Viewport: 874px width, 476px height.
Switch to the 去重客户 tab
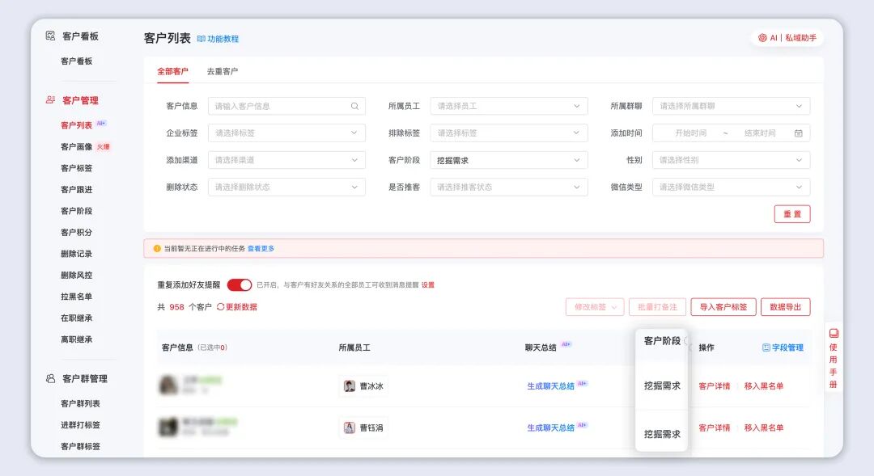[223, 71]
